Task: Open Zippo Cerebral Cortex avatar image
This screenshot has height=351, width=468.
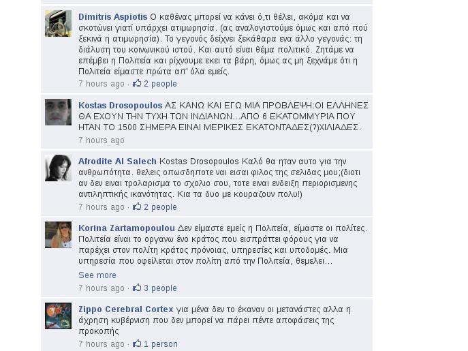Action: [x=58, y=316]
